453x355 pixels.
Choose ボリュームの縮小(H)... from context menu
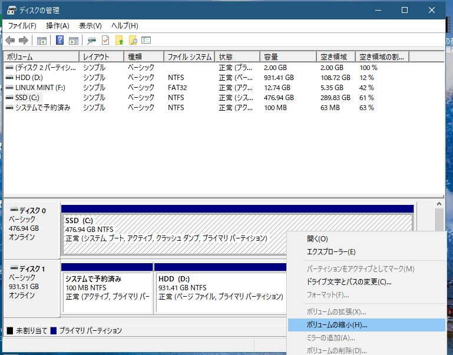coord(336,325)
